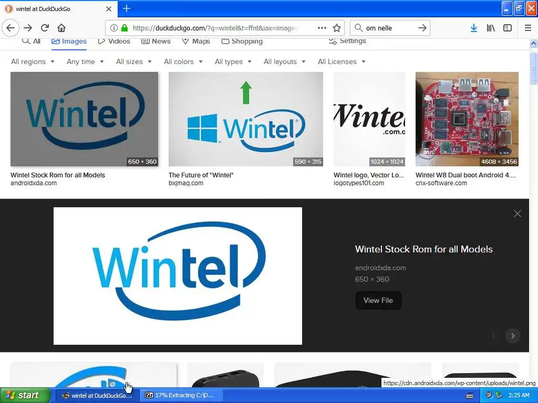Click cnx-software.com source text
The image size is (538, 403).
441,183
